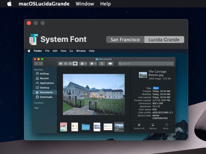Click the Blue tag label
206x154 pixels.
tap(156, 88)
